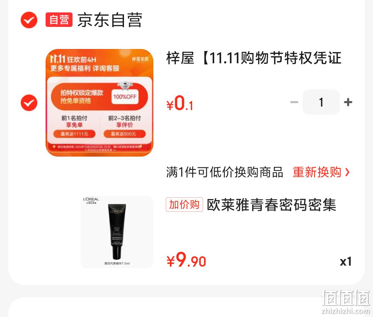This screenshot has height=317, width=373.
Task: Tap the ¥0.1 price of the voucher
Action: point(180,103)
